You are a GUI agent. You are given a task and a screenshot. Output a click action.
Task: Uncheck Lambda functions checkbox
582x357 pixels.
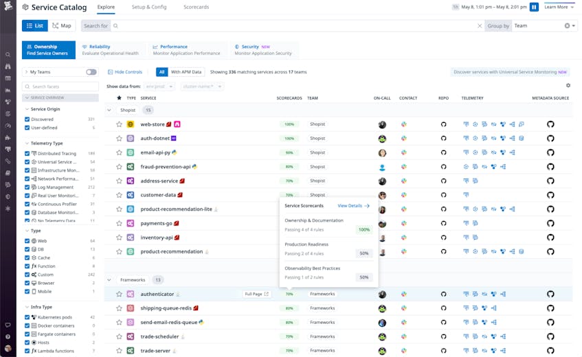click(x=27, y=351)
